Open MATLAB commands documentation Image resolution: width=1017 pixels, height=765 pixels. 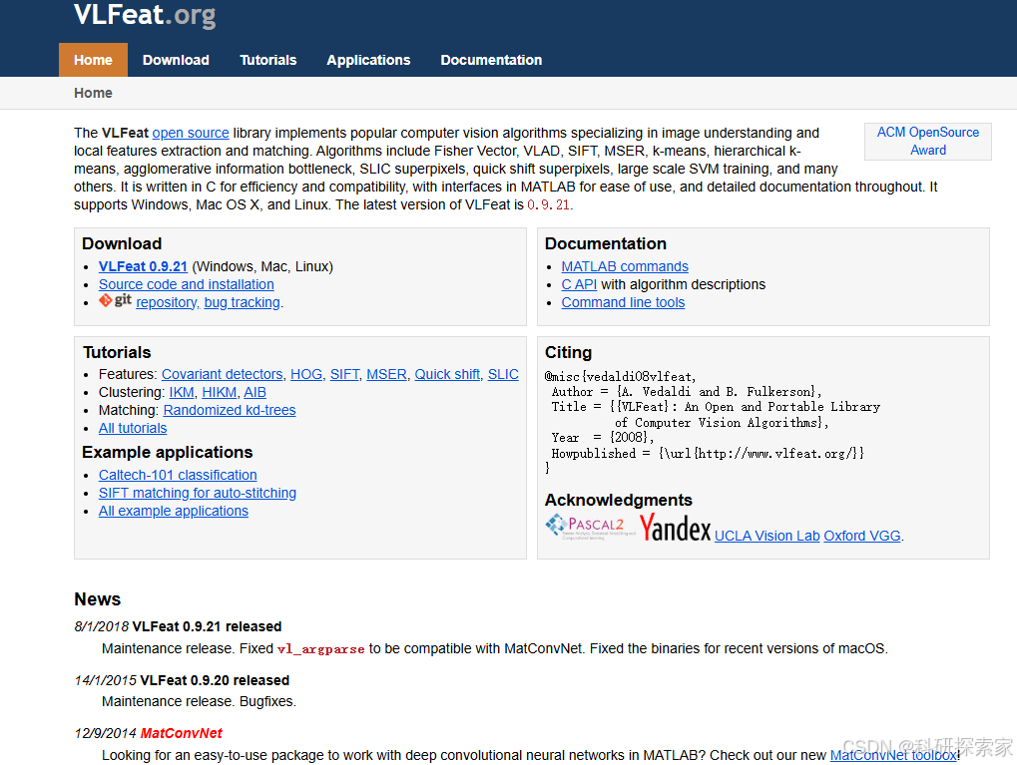coord(625,266)
